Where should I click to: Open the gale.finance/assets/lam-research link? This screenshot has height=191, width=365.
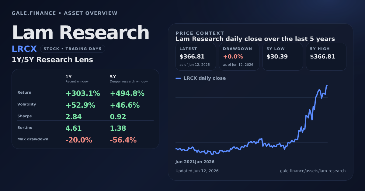313,171
